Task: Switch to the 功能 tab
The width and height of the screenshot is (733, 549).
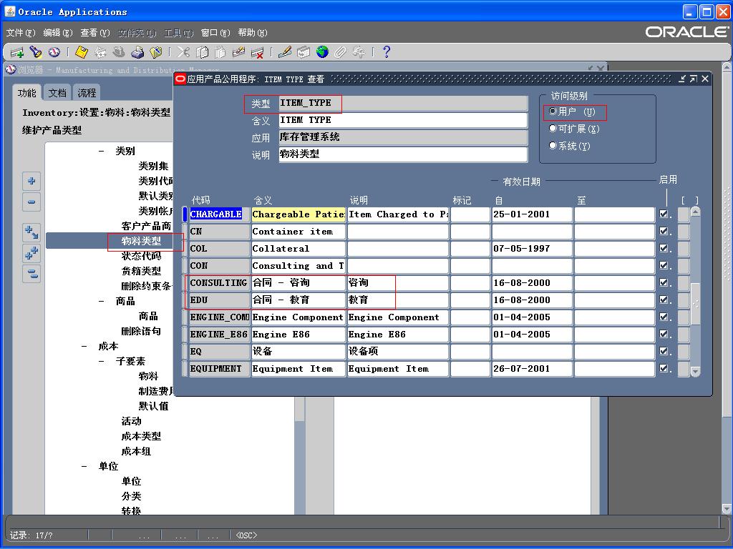Action: pos(27,93)
